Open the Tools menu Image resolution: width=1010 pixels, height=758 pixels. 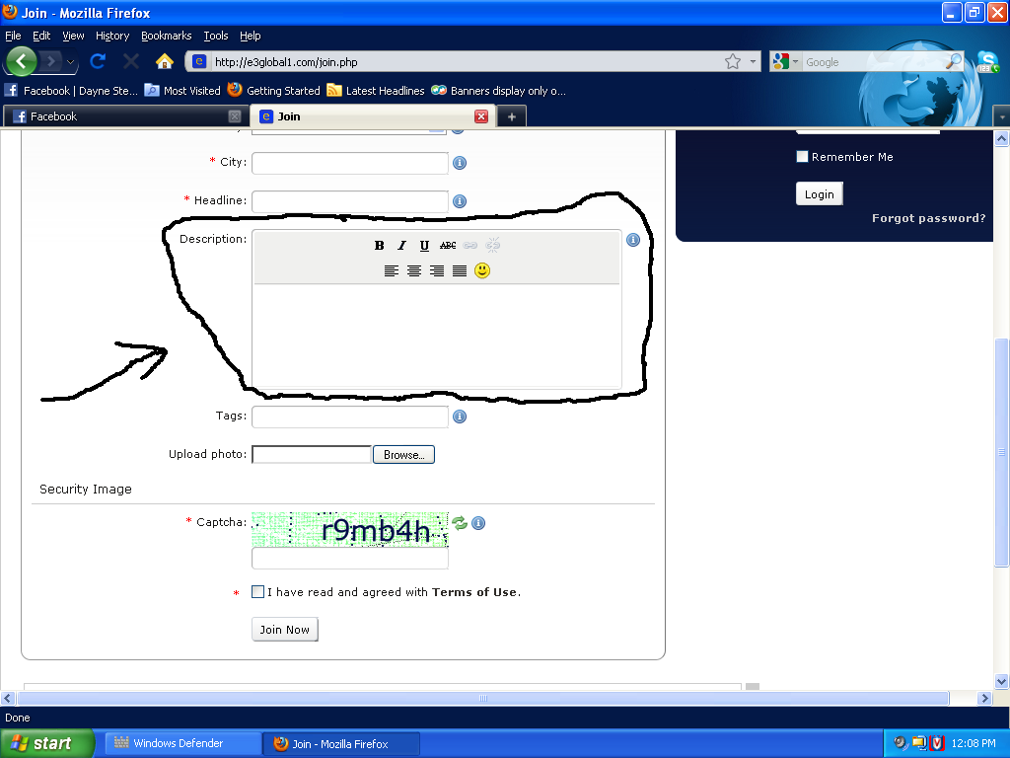(x=216, y=36)
